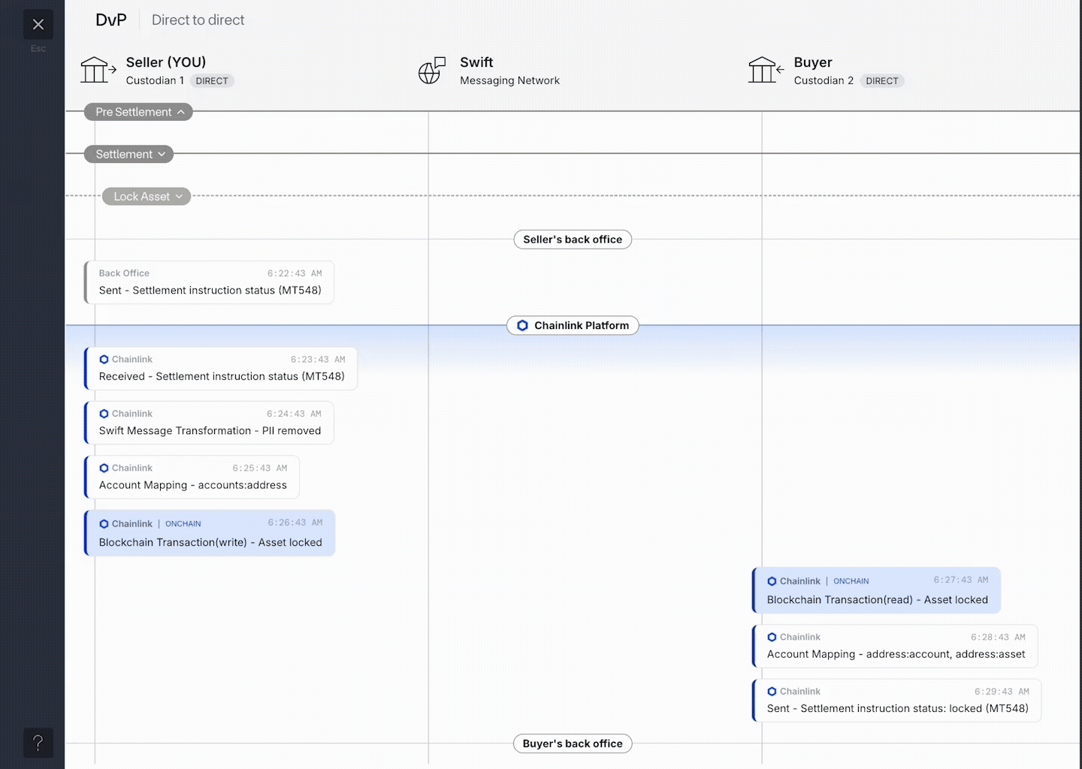This screenshot has width=1082, height=769.
Task: Click the Chainlink Platform label button
Action: click(x=573, y=325)
